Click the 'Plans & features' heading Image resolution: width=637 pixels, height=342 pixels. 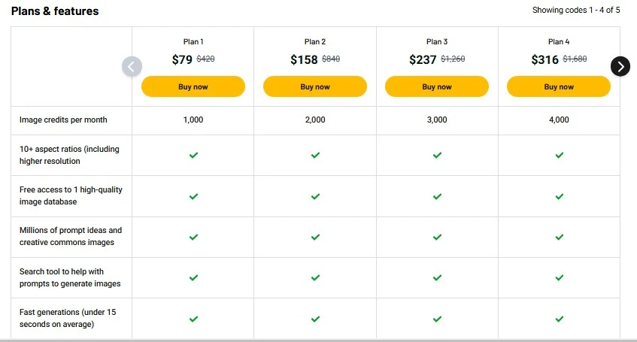pos(55,11)
